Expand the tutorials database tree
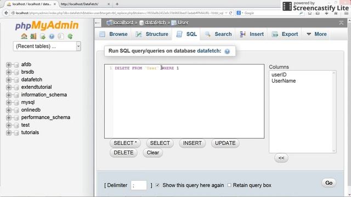 point(9,132)
